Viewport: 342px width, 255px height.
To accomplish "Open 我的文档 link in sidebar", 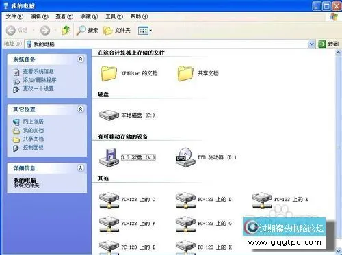I will 33,131.
